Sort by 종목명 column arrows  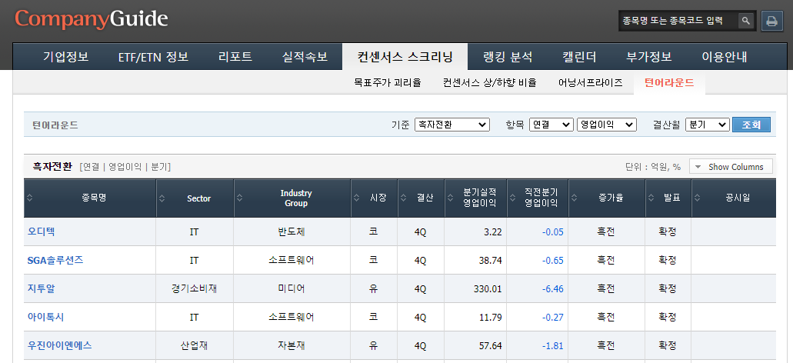pyautogui.click(x=30, y=198)
